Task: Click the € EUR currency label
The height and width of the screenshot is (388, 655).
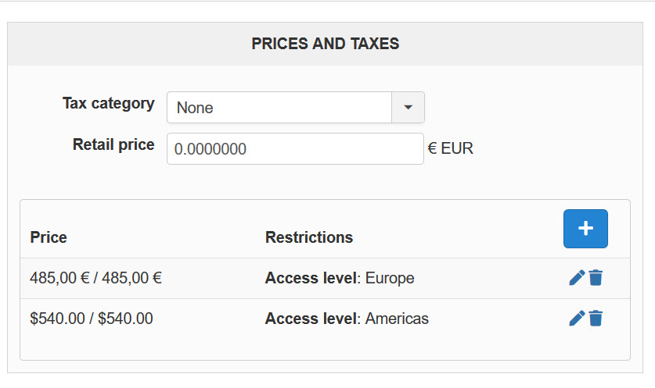Action: click(450, 148)
